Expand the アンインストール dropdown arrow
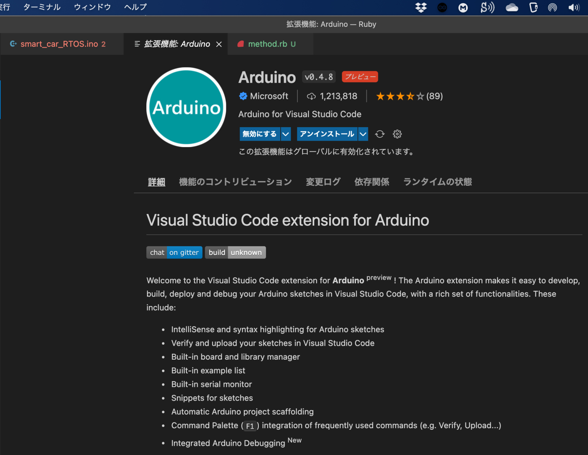This screenshot has height=455, width=588. [363, 134]
